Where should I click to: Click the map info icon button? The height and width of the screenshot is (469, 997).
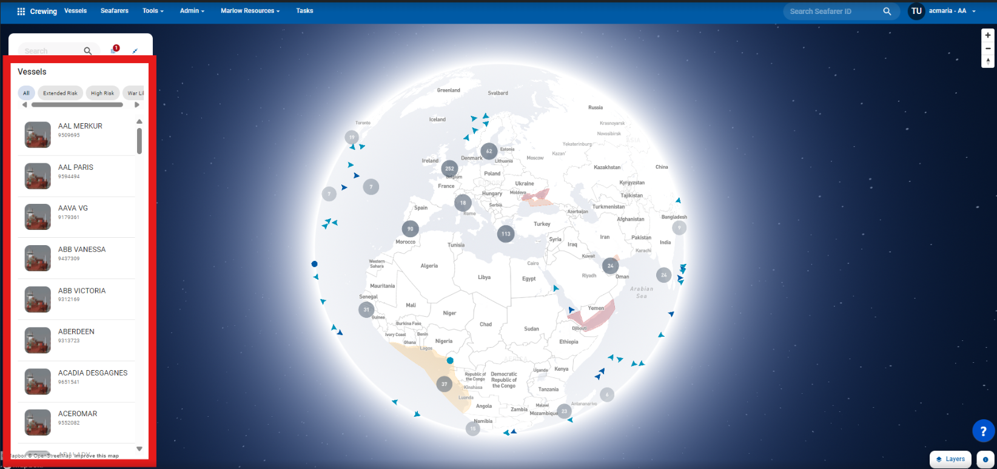coord(985,459)
